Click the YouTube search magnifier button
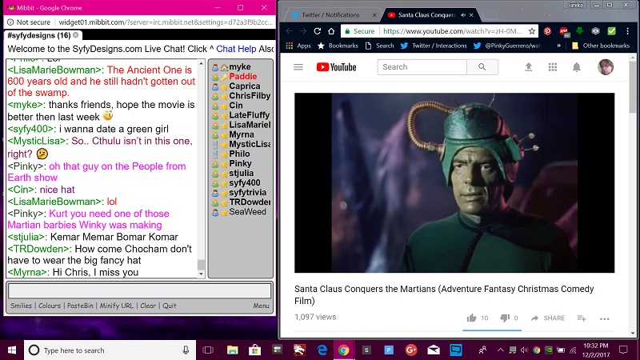This screenshot has width=640, height=360. click(482, 67)
